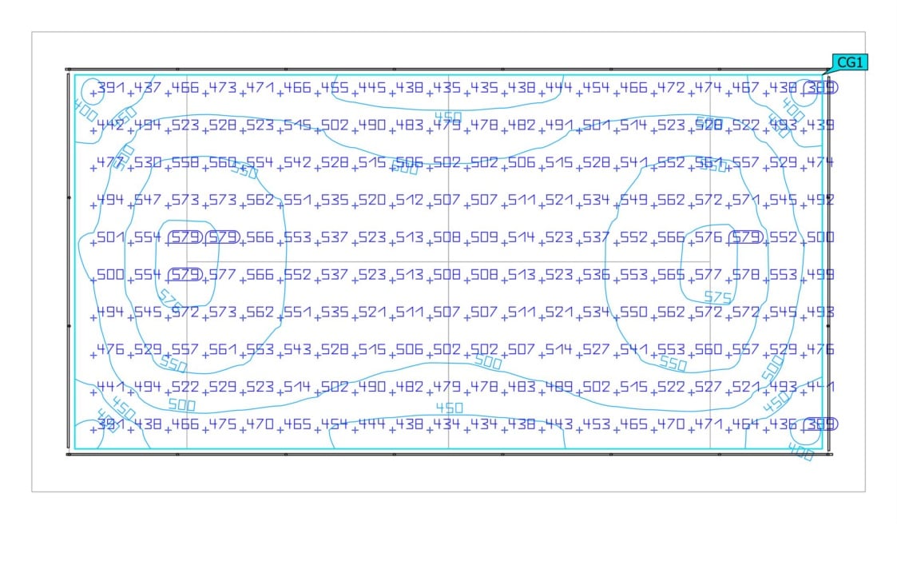The height and width of the screenshot is (585, 897).
Task: Click the illuminance value "571"
Action: coord(745,201)
